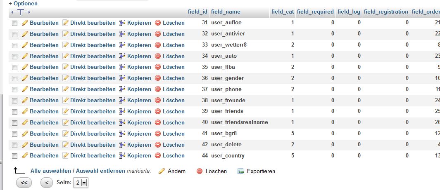This screenshot has width=440, height=190.
Task: Go to previous page with < button
Action: 47,183
